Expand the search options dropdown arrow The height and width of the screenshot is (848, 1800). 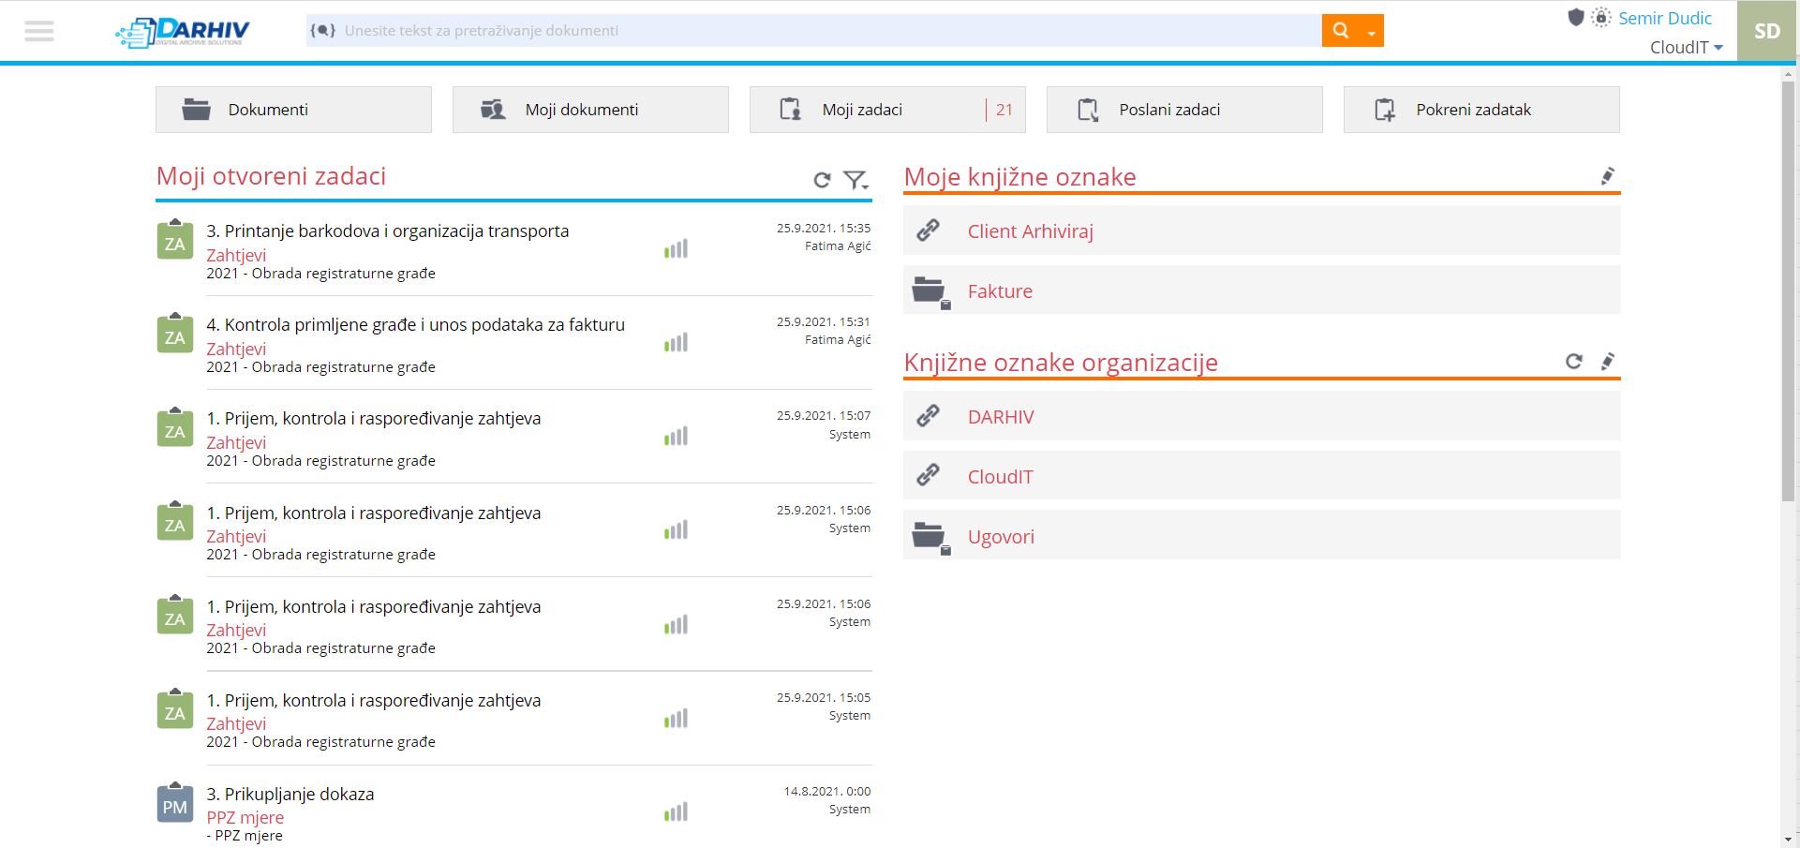tap(1371, 32)
